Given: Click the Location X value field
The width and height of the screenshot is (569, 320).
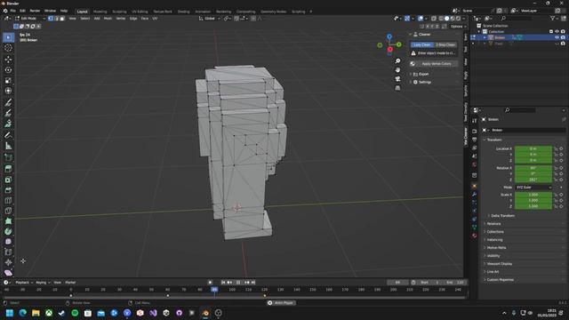Looking at the screenshot, I should coord(533,148).
